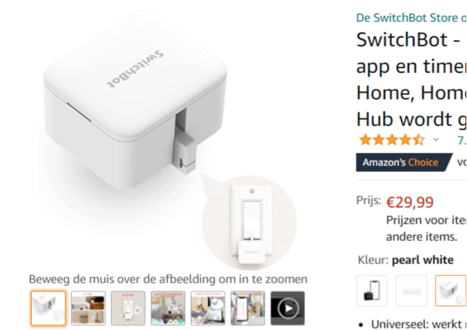Viewport: 467px width, 330px height.
Task: Click the 4.5 star rating icons
Action: point(392,139)
